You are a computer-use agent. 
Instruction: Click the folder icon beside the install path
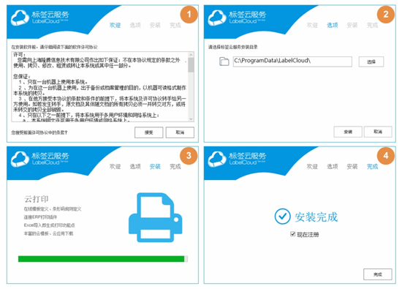(x=224, y=61)
